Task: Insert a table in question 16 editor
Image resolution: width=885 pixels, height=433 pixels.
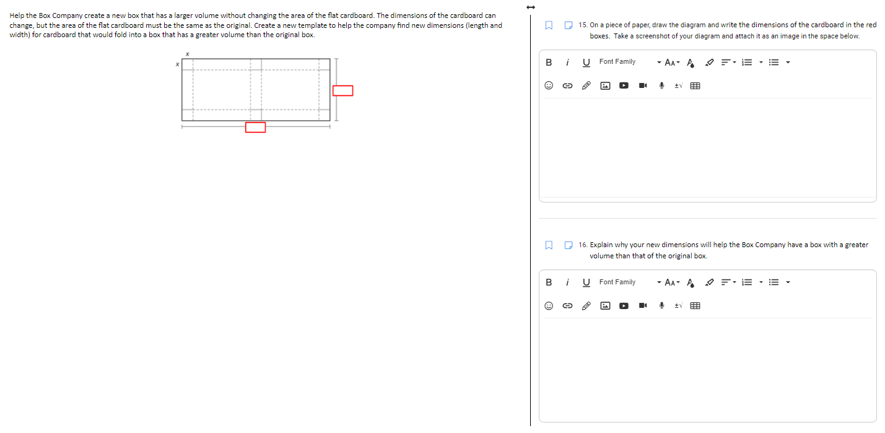Action: click(x=695, y=305)
